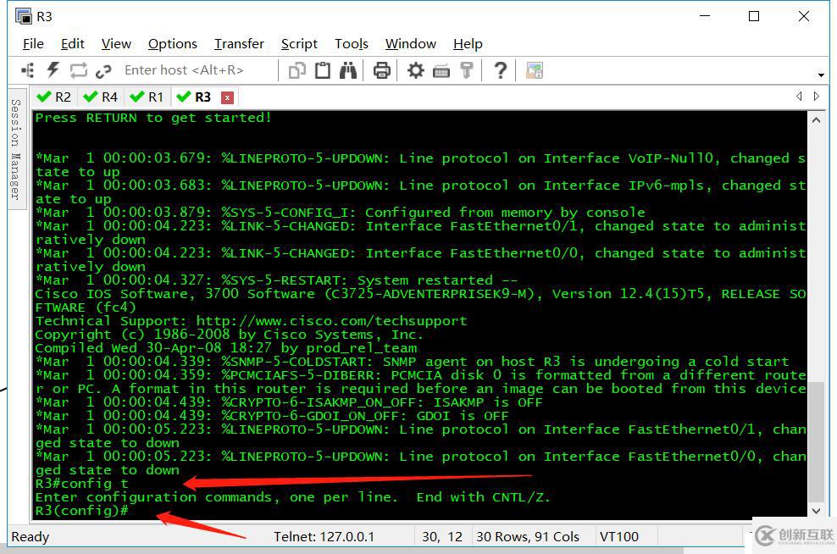Click the Paste clipboard icon
Image resolution: width=837 pixels, height=554 pixels.
pyautogui.click(x=323, y=70)
